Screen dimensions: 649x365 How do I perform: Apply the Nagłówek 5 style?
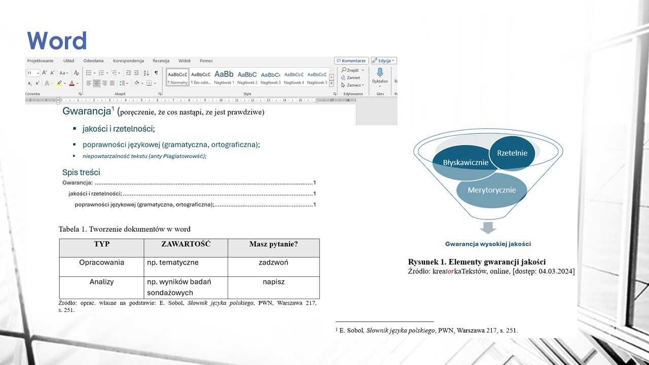[x=317, y=78]
